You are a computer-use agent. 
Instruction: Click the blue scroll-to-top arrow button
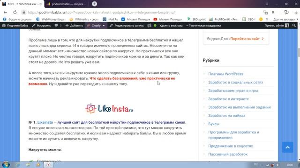point(287,147)
